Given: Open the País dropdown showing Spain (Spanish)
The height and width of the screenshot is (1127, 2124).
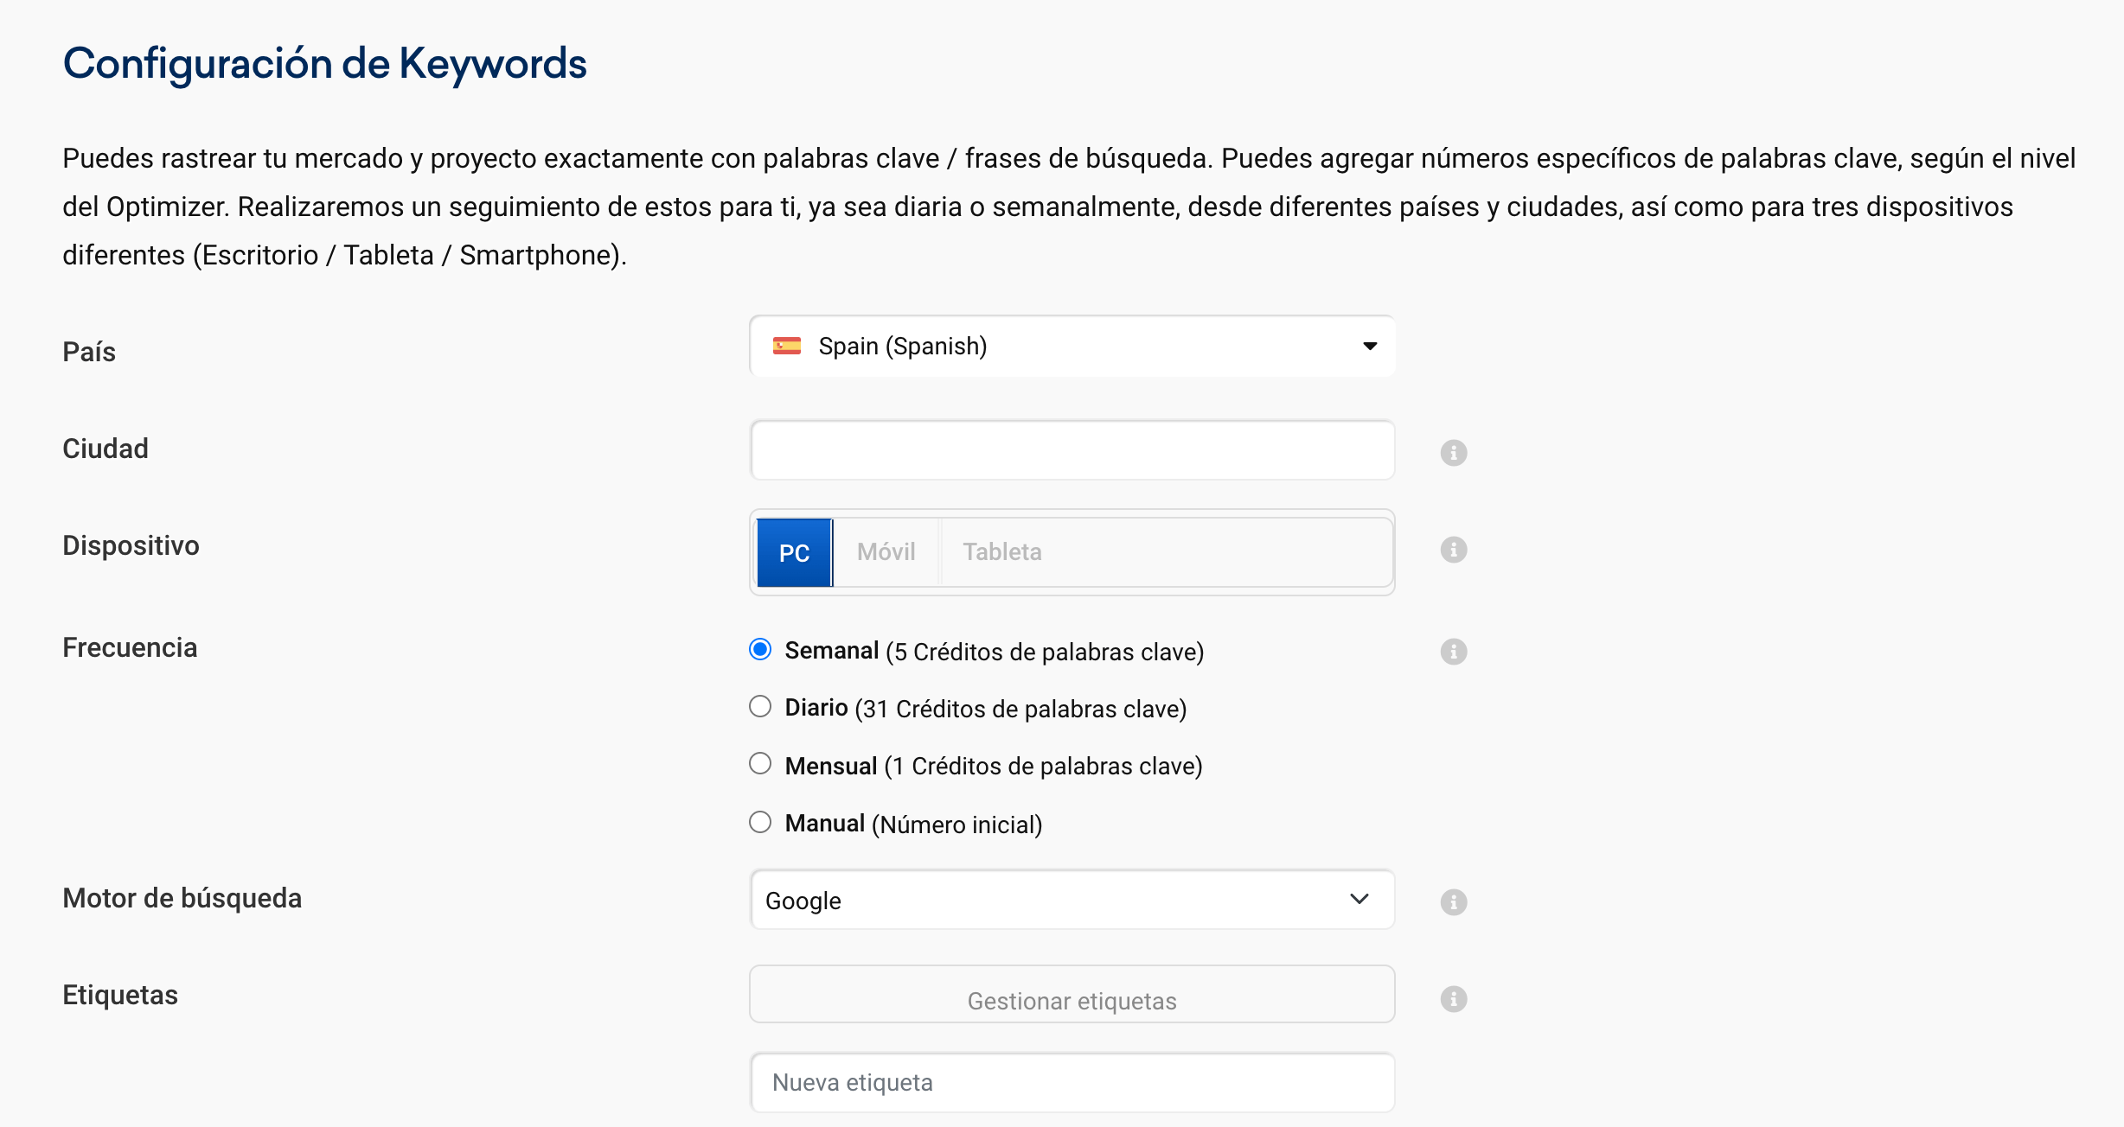Looking at the screenshot, I should pyautogui.click(x=1071, y=346).
